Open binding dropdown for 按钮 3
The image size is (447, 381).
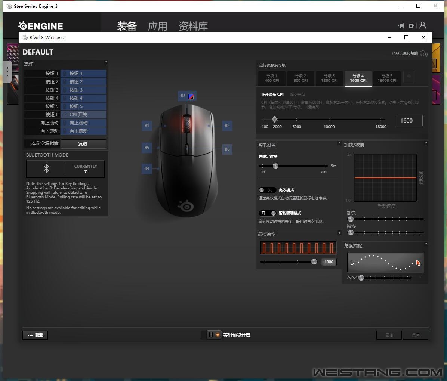click(x=83, y=90)
